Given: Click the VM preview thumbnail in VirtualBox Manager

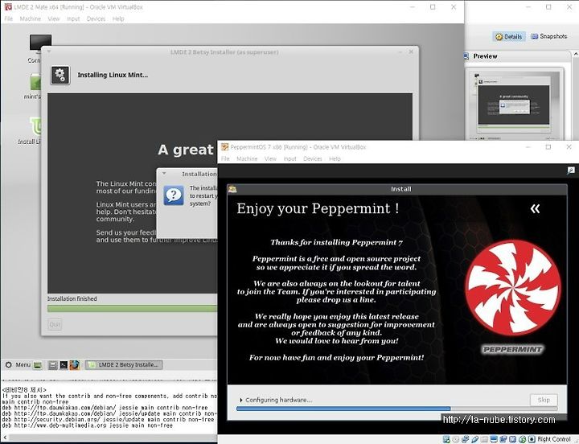Looking at the screenshot, I should (514, 105).
